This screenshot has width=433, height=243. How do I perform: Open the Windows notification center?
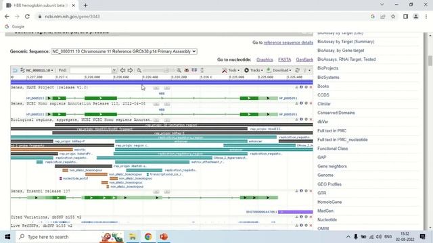[x=422, y=237]
